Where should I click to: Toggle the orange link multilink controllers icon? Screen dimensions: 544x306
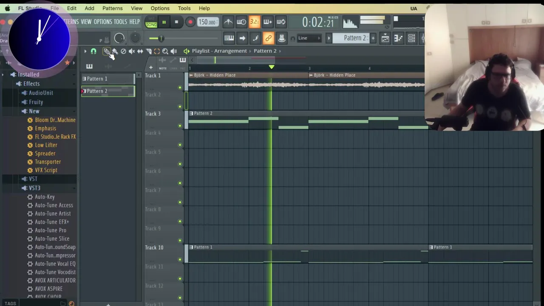(269, 38)
